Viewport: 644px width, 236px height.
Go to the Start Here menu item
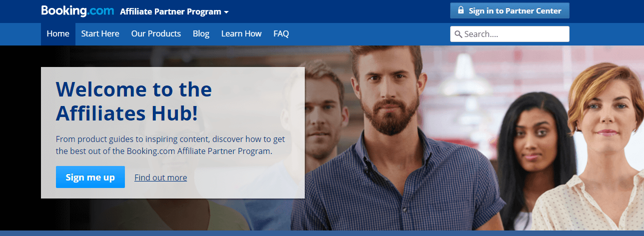100,34
